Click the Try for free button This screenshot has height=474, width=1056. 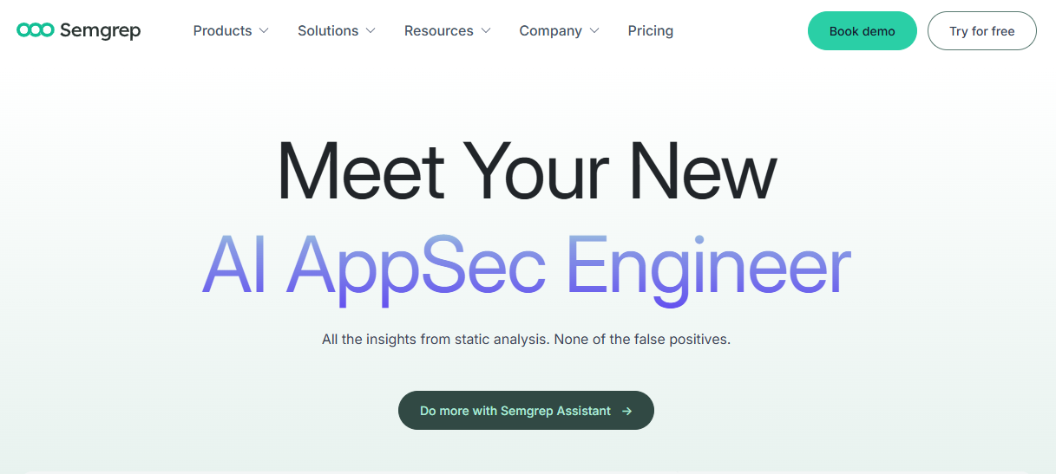981,31
